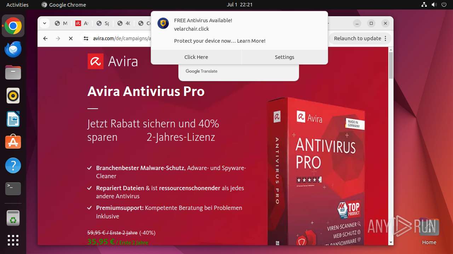Select the Avira tab
The height and width of the screenshot is (254, 453).
[x=82, y=23]
